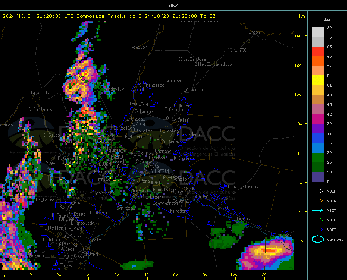Click the green VBCU arrow in legend
The height and width of the screenshot is (280, 347).
[x=318, y=220]
